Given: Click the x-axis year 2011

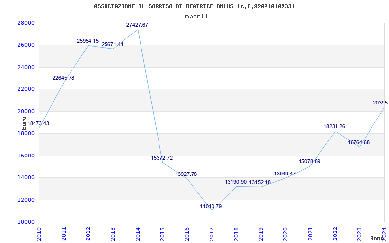Looking at the screenshot, I should coord(64,234).
